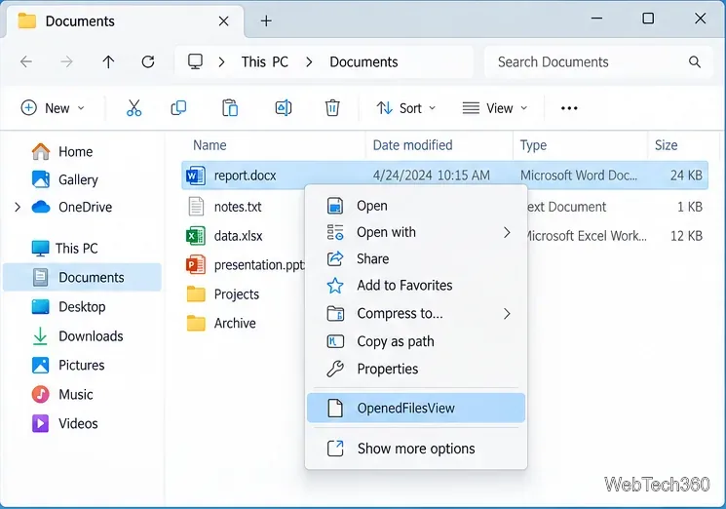
Task: Click the Rename icon in toolbar
Action: point(284,108)
